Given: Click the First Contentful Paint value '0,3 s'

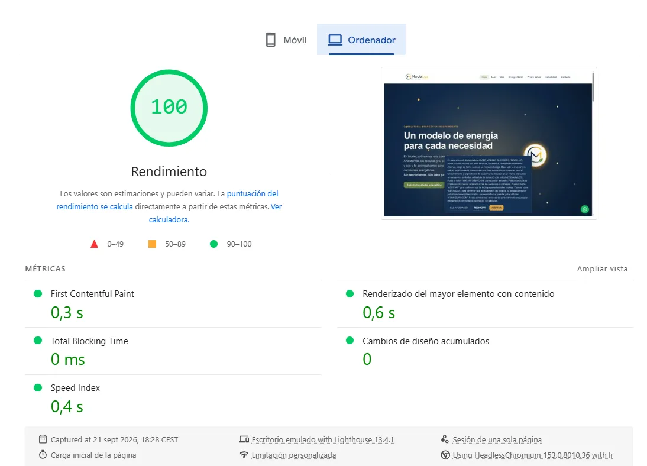Looking at the screenshot, I should (67, 313).
